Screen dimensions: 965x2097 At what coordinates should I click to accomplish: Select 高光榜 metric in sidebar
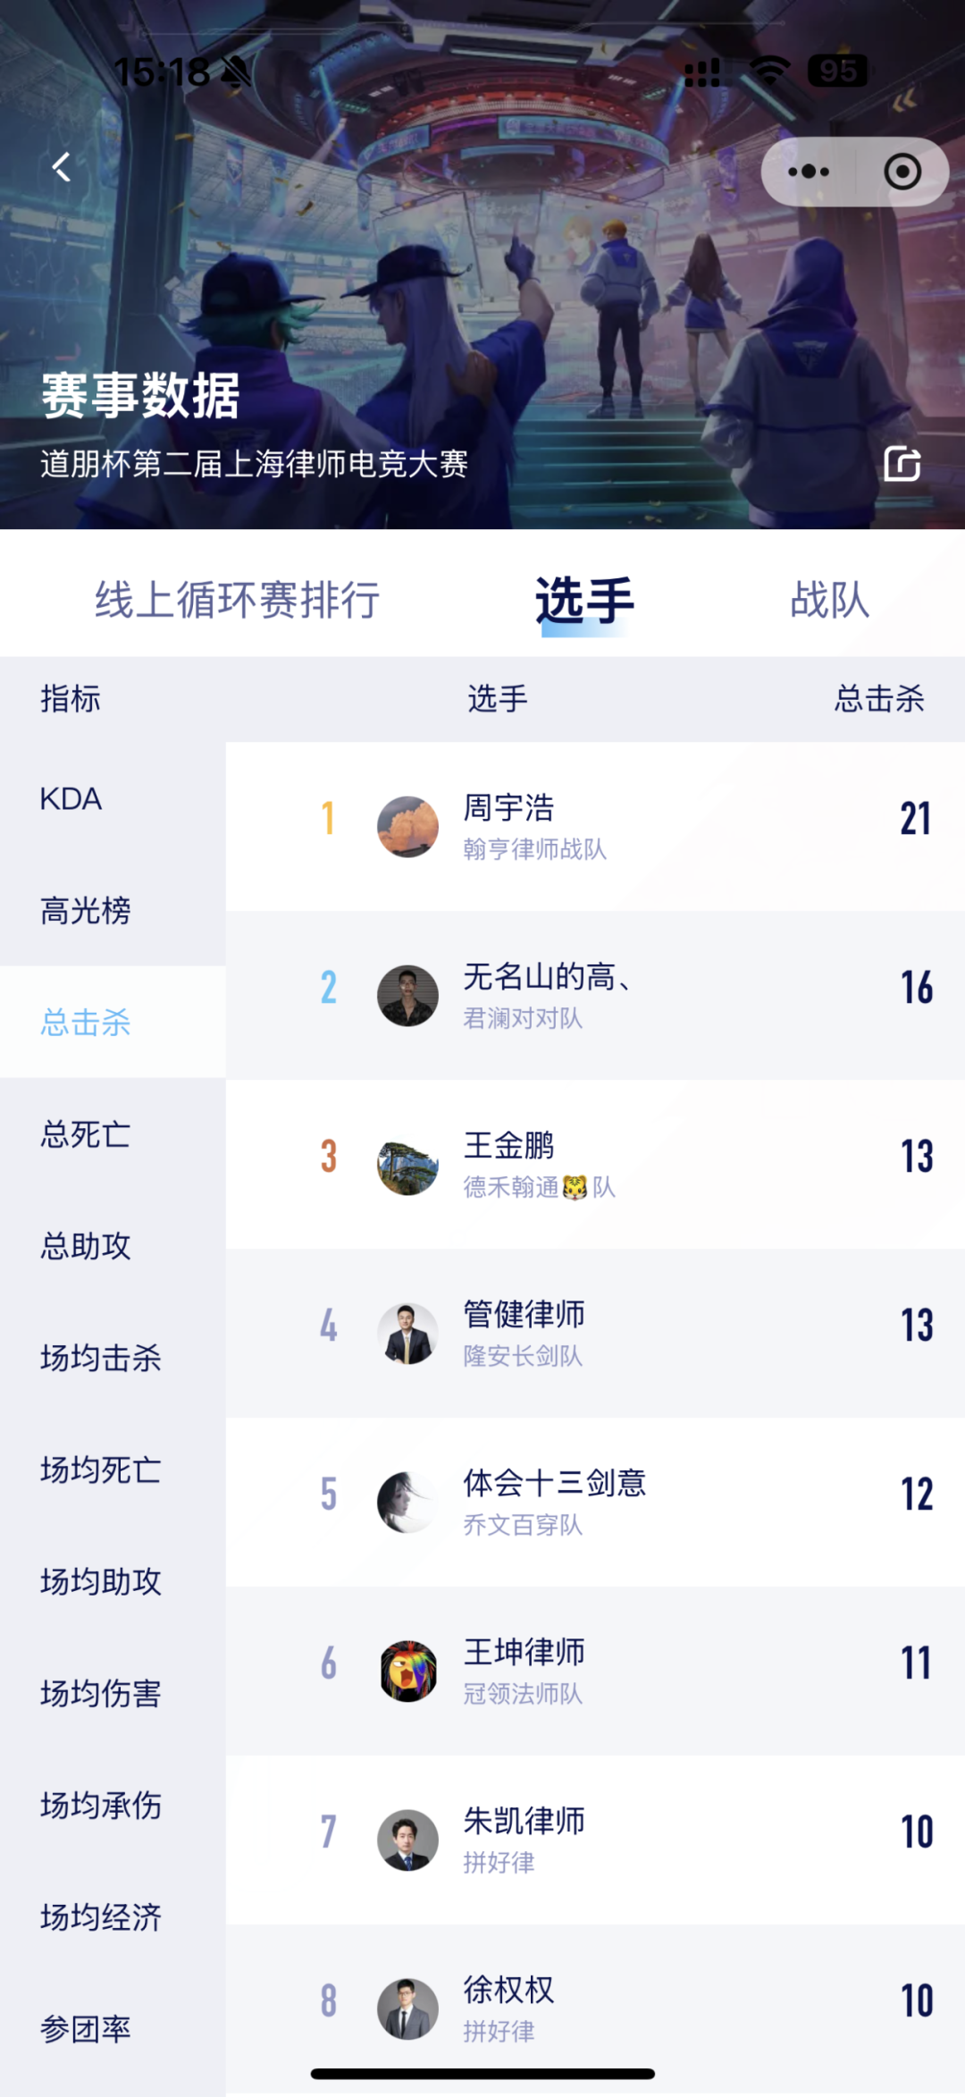86,911
